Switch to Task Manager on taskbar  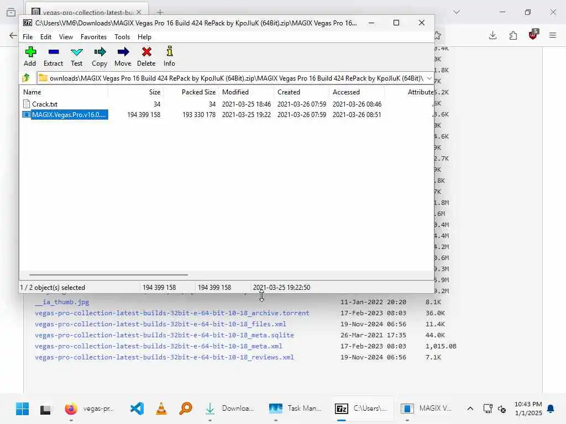pos(295,409)
